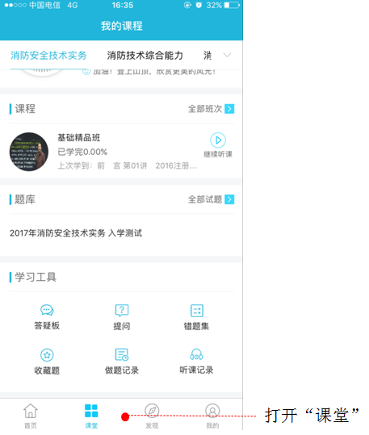Switch to 消防技术综合能力 tab

(145, 56)
